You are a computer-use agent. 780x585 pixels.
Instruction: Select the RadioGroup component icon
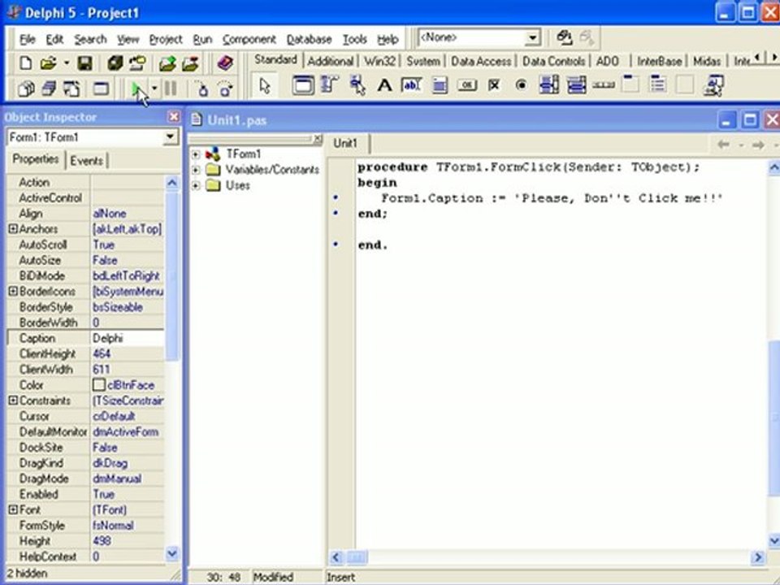point(657,85)
